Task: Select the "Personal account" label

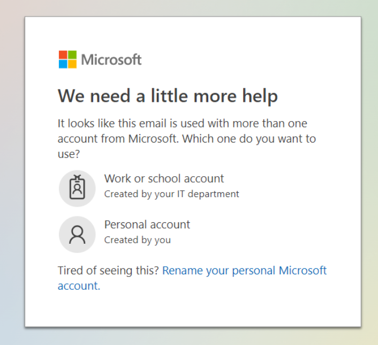Action: click(x=147, y=224)
